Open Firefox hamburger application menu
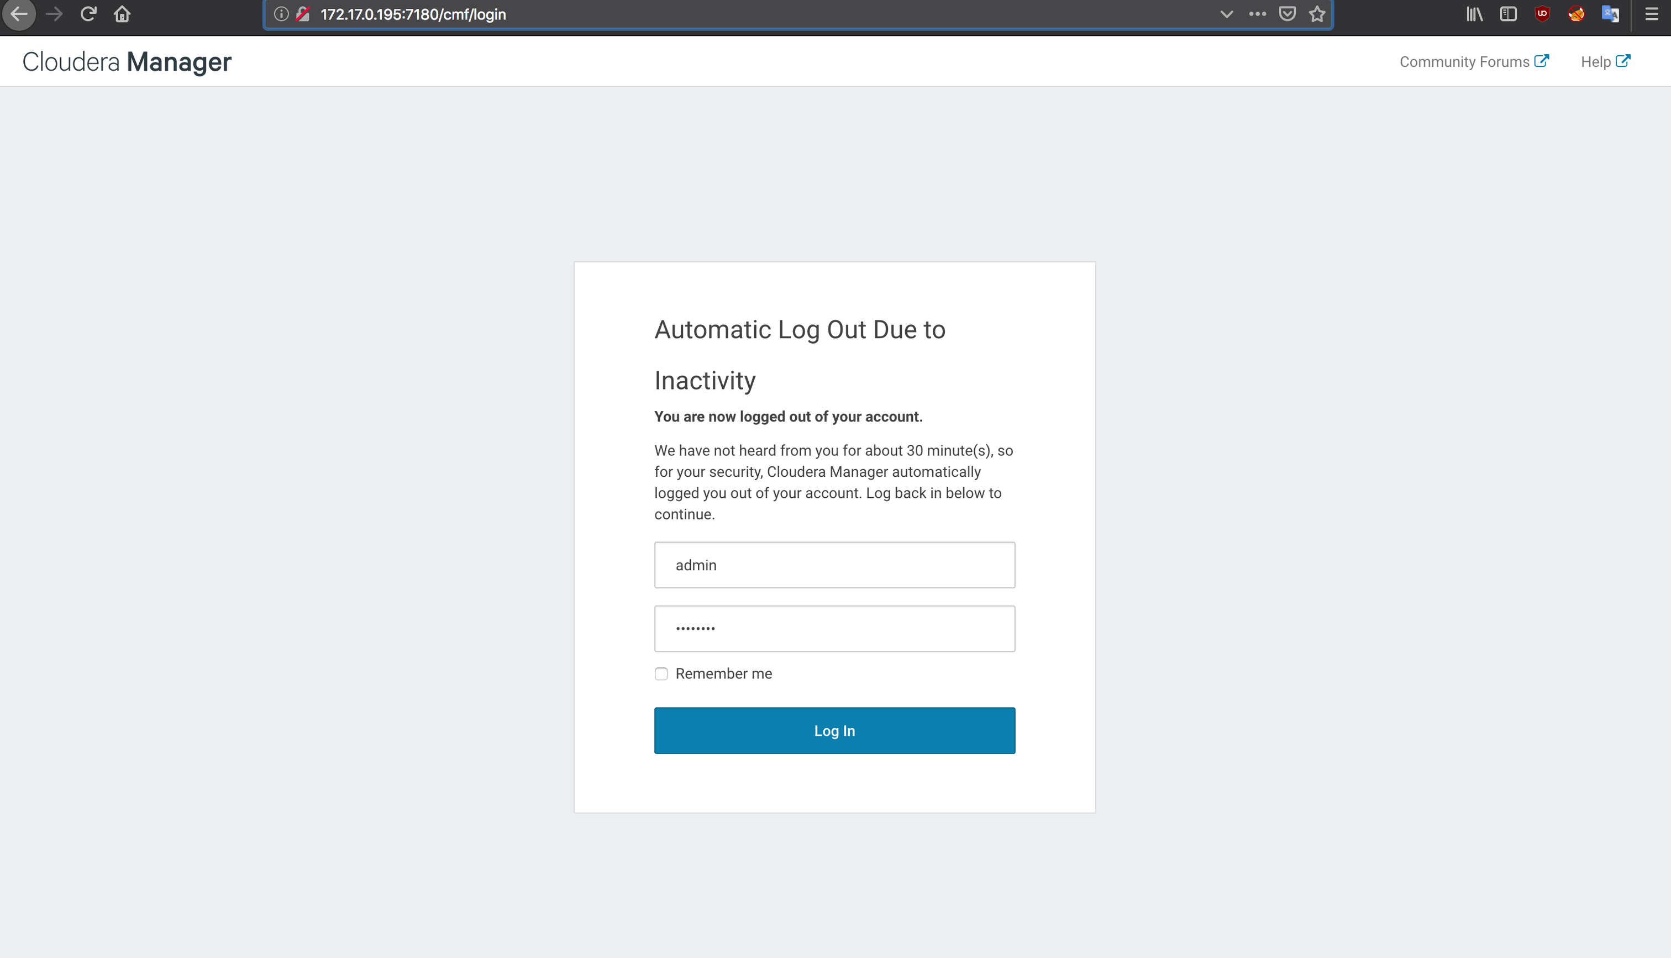 [1651, 14]
